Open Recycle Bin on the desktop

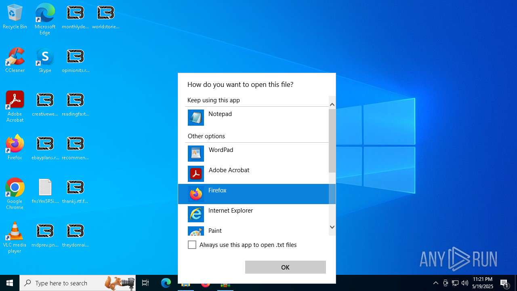[15, 17]
